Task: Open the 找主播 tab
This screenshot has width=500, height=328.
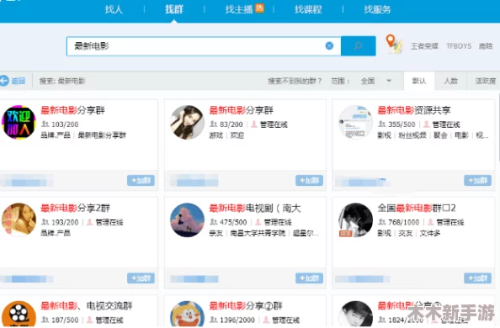Action: tap(239, 9)
